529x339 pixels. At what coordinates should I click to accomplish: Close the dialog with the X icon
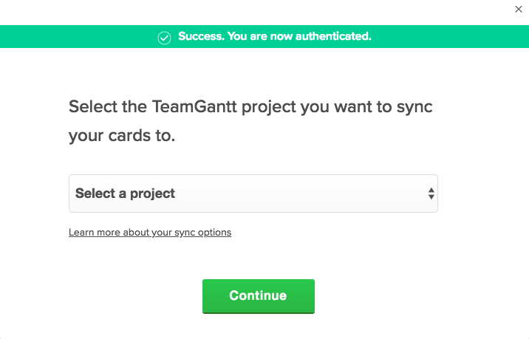point(519,9)
